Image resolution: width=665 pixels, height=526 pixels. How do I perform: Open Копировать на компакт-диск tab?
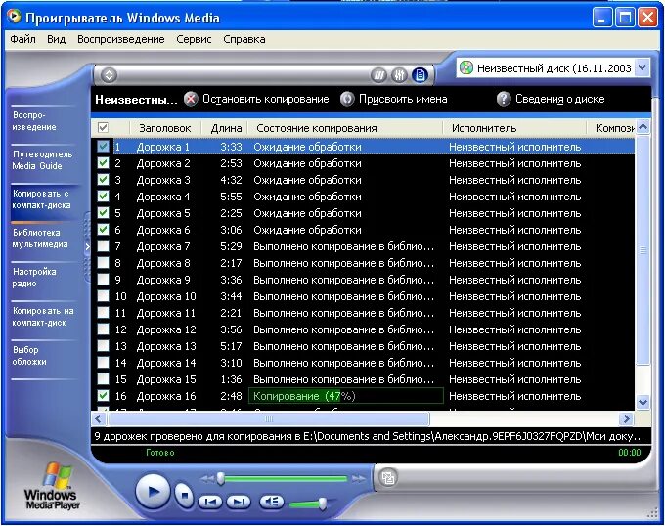coord(45,317)
